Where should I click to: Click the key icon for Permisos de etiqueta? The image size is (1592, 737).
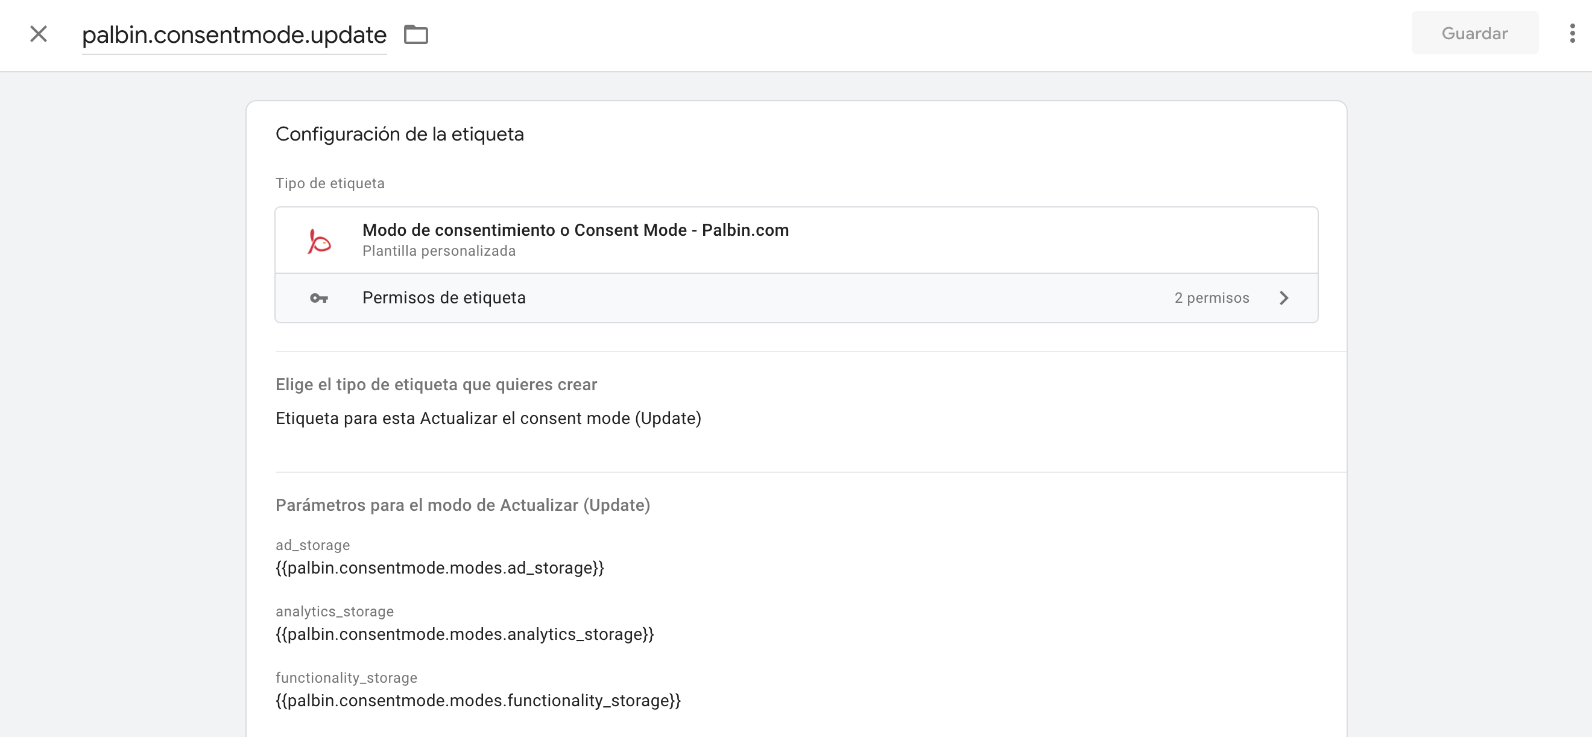click(319, 298)
